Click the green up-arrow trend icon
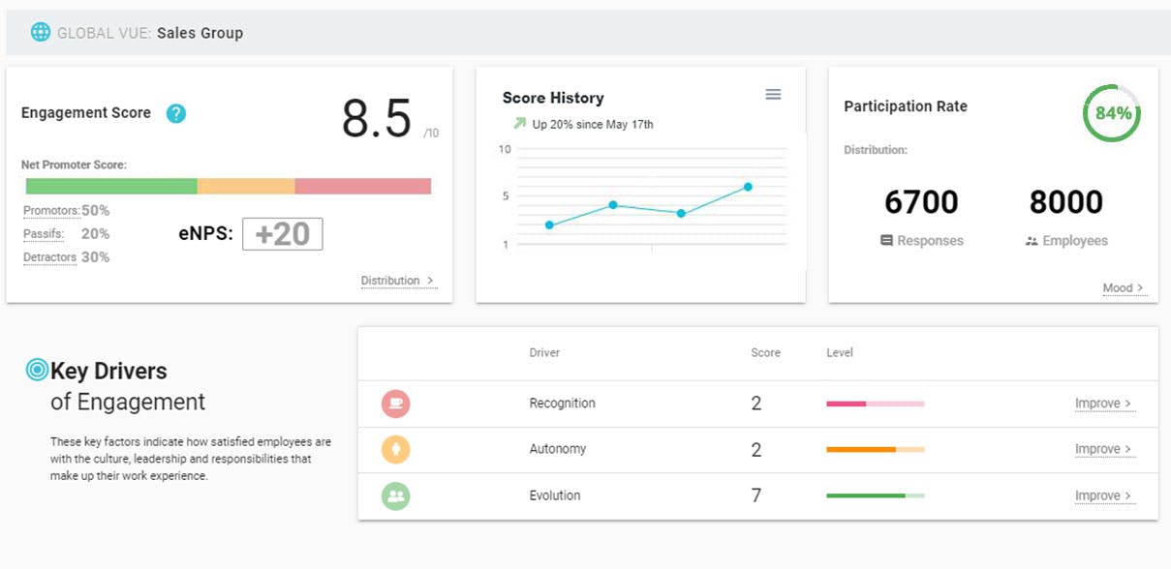 tap(520, 124)
